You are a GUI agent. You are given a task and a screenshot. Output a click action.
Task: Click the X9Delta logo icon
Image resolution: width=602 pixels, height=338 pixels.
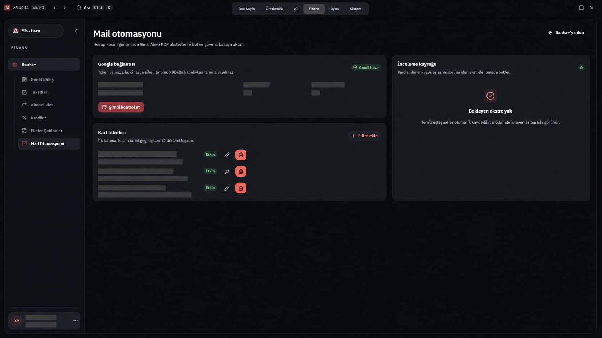coord(7,8)
